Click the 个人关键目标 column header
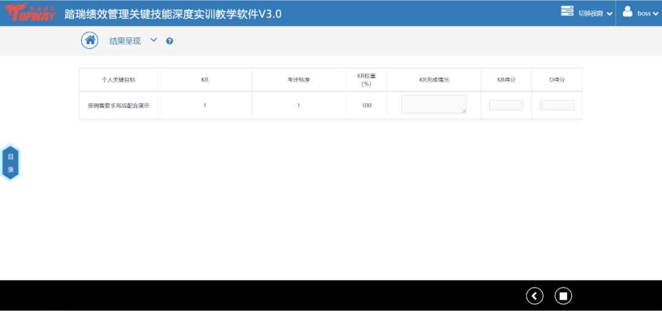This screenshot has width=662, height=311. (x=118, y=80)
